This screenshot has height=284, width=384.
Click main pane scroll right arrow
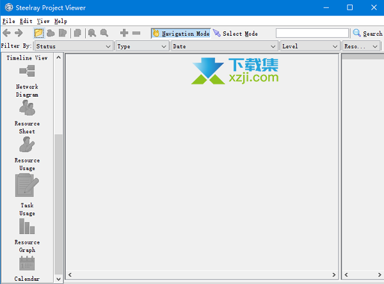coord(334,274)
